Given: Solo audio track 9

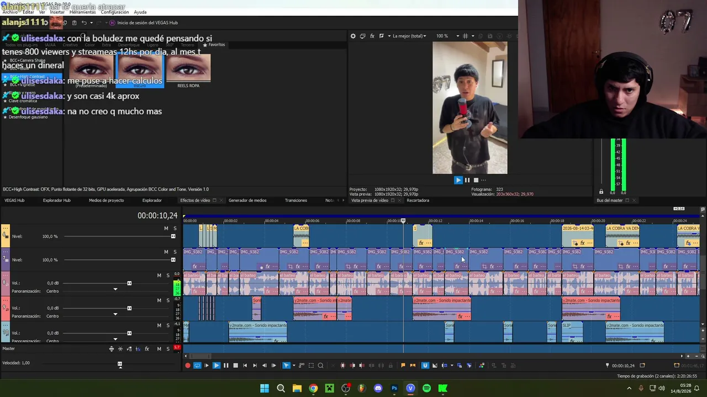Looking at the screenshot, I should pos(168,301).
